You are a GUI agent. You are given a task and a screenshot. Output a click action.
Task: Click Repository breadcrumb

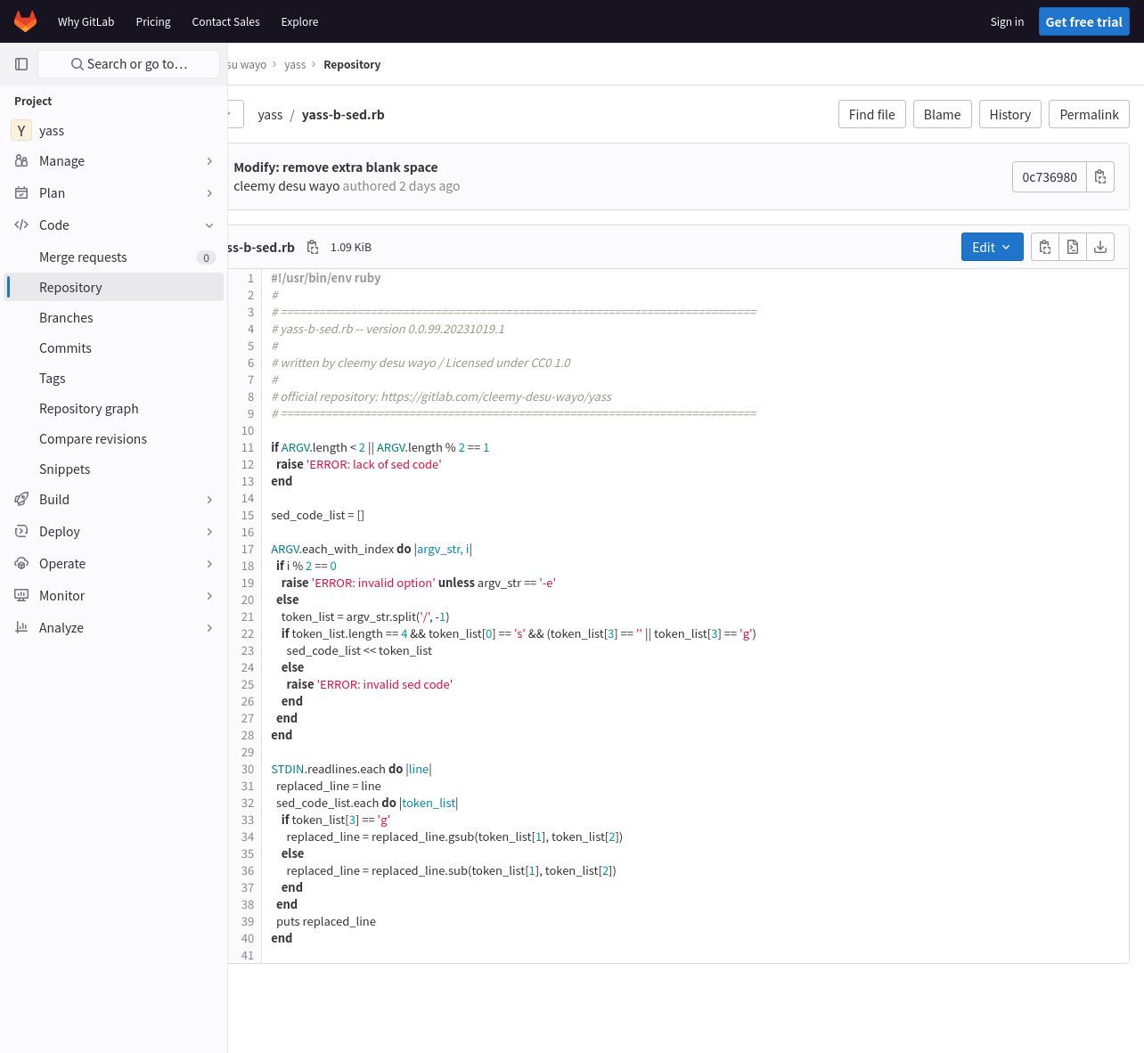point(352,64)
